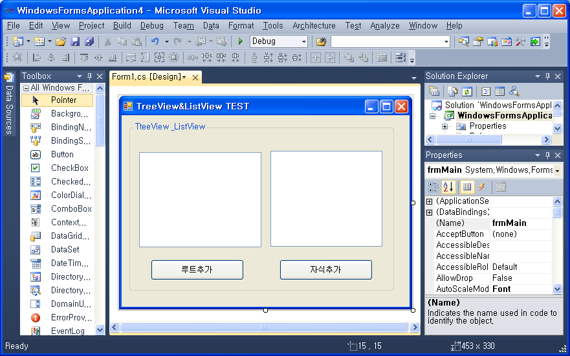Click the 자식추가 button on the form
Viewport: 570px width, 356px height.
pyautogui.click(x=325, y=270)
